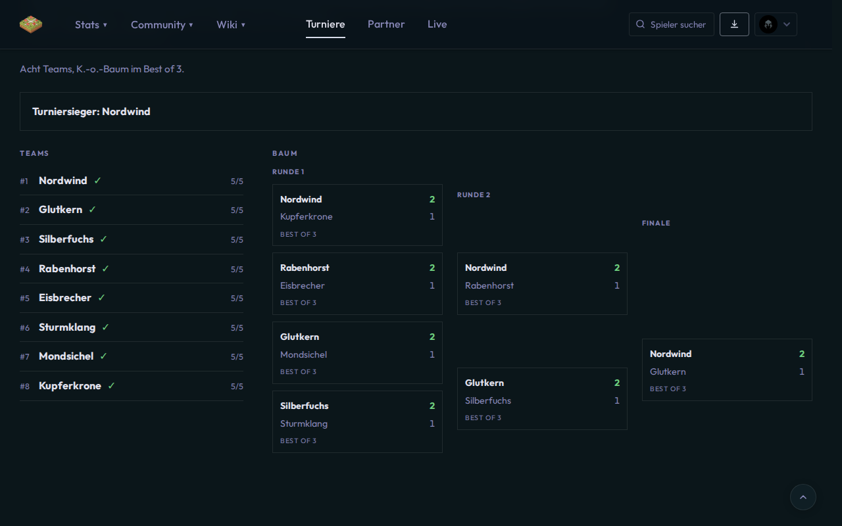Select team Rabenhorst in the Teams list
The width and height of the screenshot is (842, 526).
132,269
